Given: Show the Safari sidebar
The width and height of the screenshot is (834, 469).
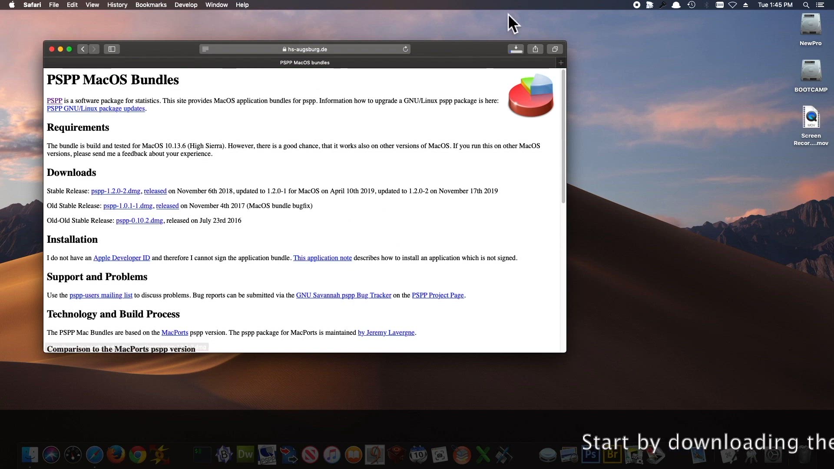Looking at the screenshot, I should point(112,49).
